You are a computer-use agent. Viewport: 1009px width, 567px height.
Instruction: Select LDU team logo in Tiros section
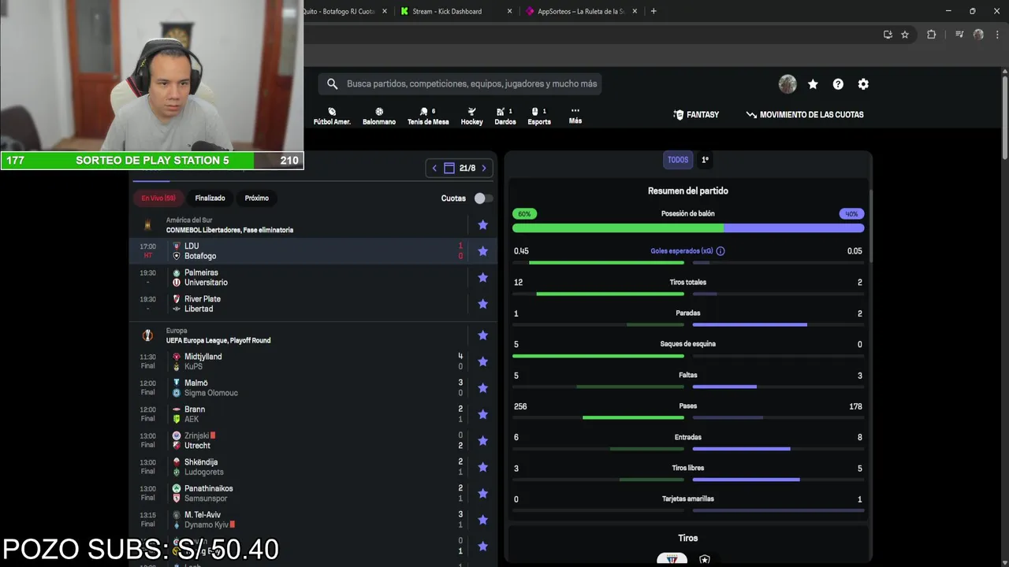click(672, 559)
